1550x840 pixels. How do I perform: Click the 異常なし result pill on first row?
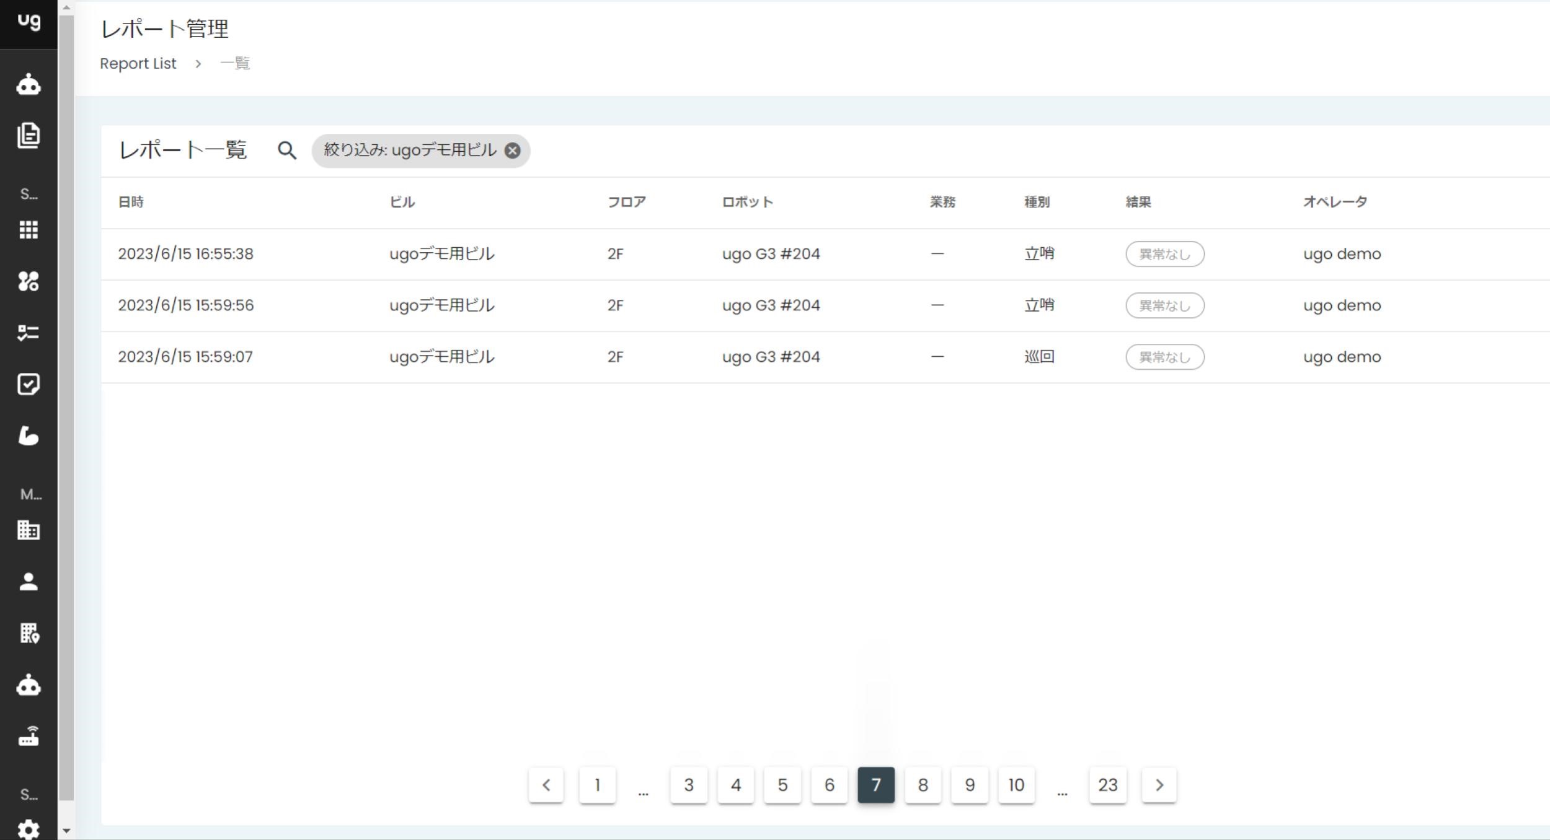1164,253
